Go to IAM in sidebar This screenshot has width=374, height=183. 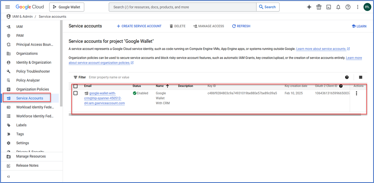[19, 27]
